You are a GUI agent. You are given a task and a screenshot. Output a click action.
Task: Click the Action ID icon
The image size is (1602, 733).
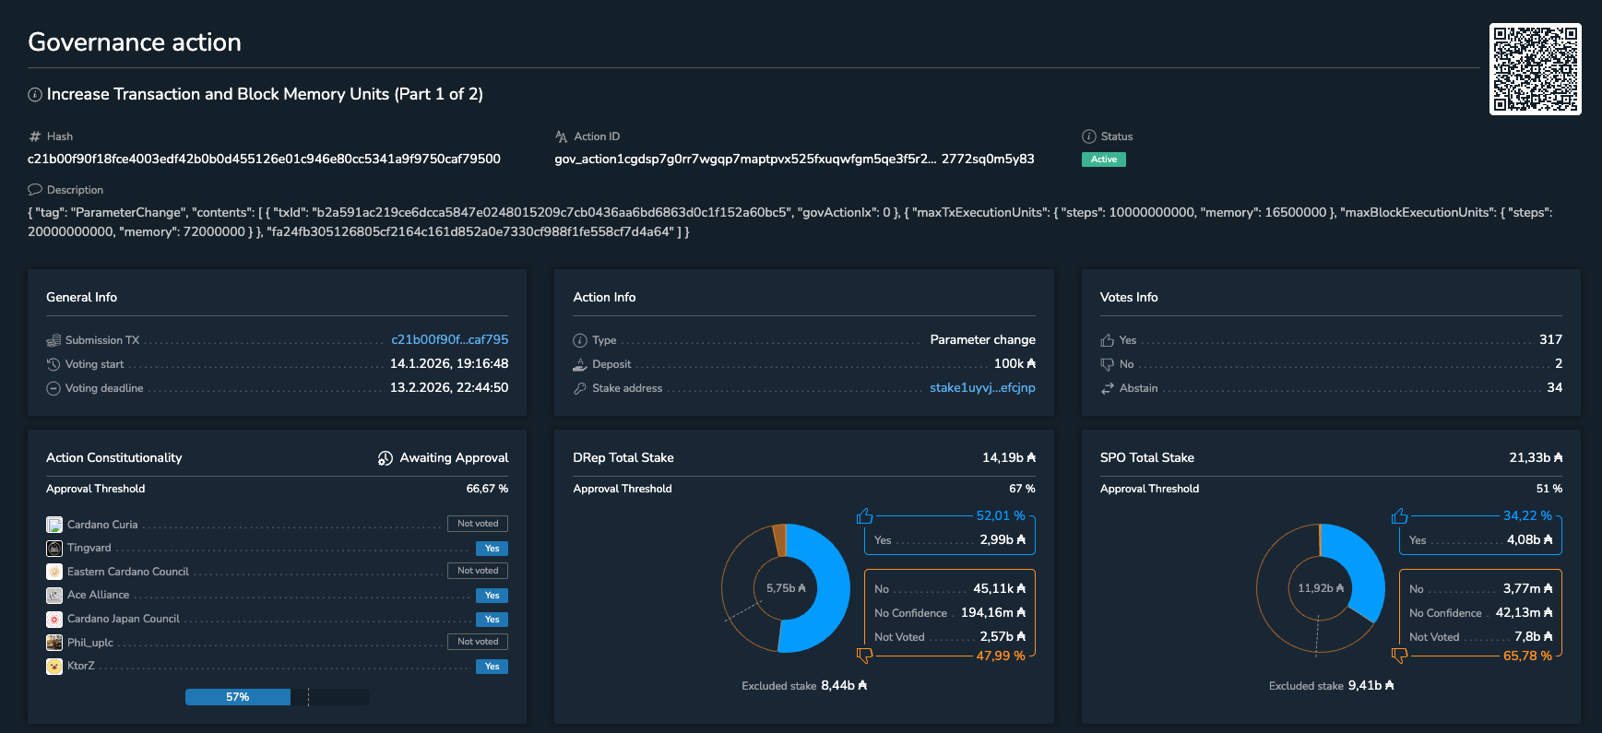point(562,136)
